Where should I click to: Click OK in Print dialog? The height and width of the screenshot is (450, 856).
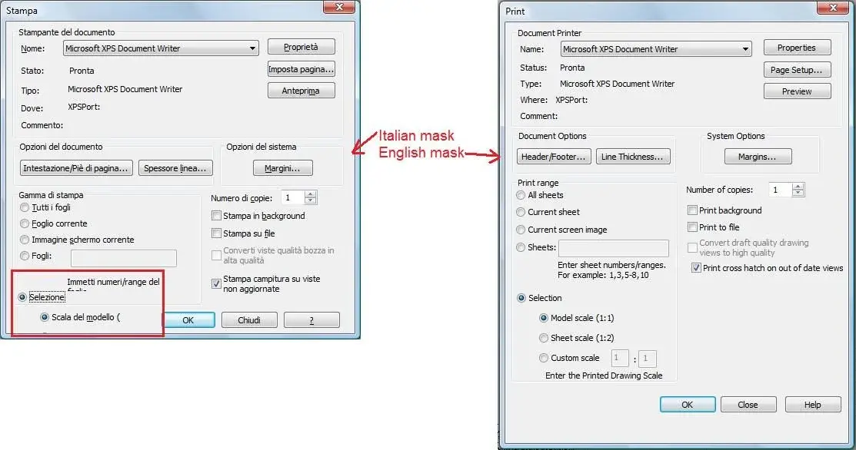click(688, 405)
